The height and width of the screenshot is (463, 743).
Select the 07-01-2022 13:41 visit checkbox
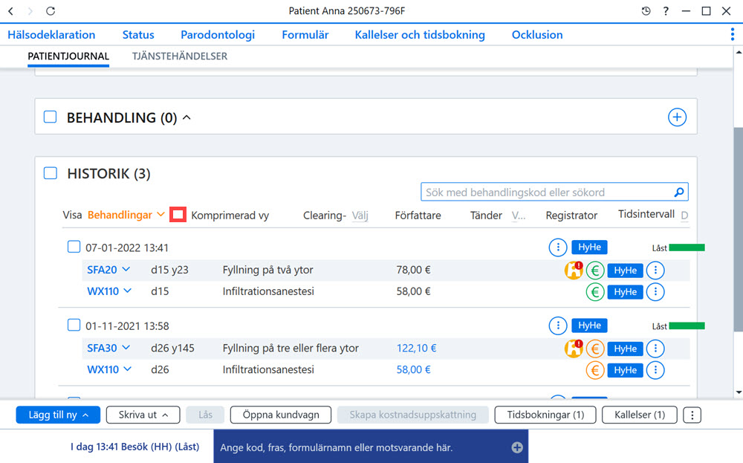pyautogui.click(x=74, y=247)
